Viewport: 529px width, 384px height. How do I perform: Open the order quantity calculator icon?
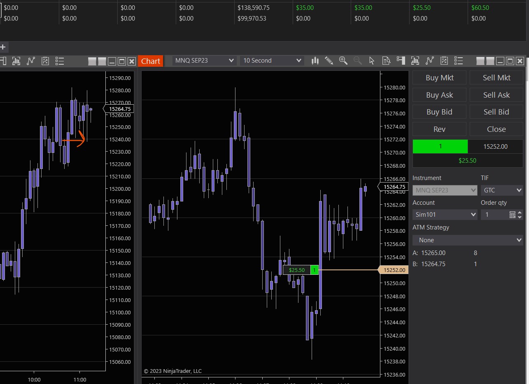pyautogui.click(x=512, y=215)
